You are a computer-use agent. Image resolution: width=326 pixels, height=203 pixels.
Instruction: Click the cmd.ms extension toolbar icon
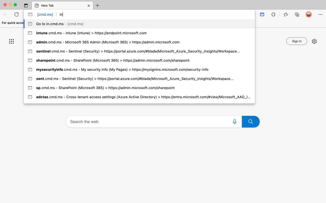262,14
